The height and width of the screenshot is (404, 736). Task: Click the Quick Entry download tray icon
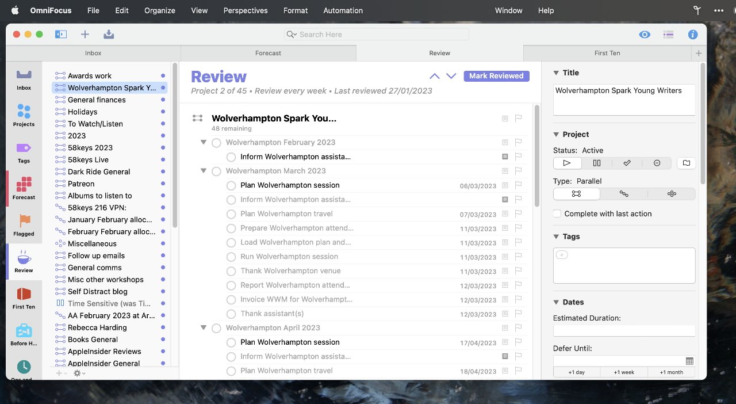coord(109,35)
